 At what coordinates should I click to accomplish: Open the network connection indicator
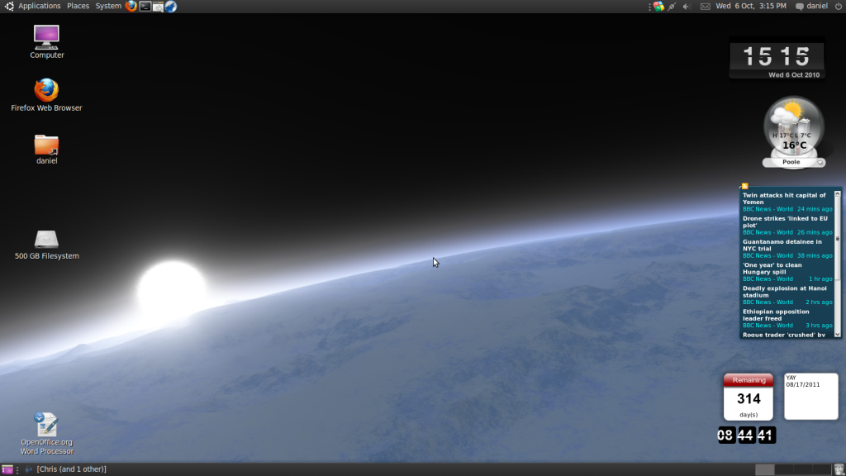click(x=672, y=7)
